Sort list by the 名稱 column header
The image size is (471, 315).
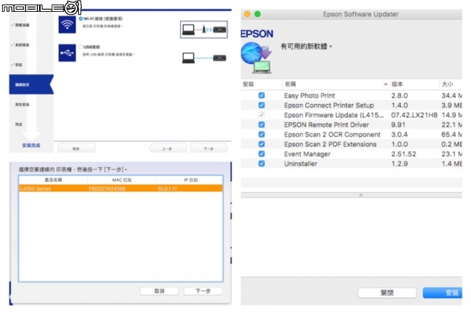click(x=336, y=84)
